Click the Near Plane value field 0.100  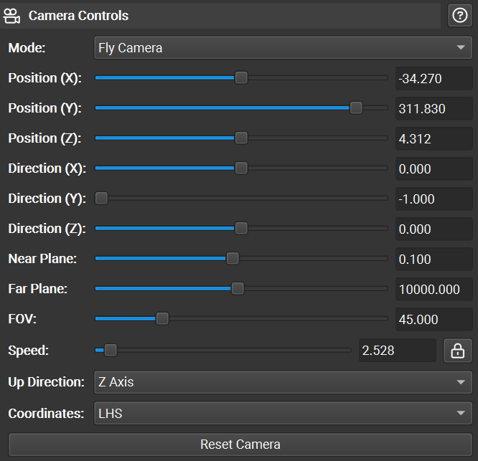coord(434,260)
